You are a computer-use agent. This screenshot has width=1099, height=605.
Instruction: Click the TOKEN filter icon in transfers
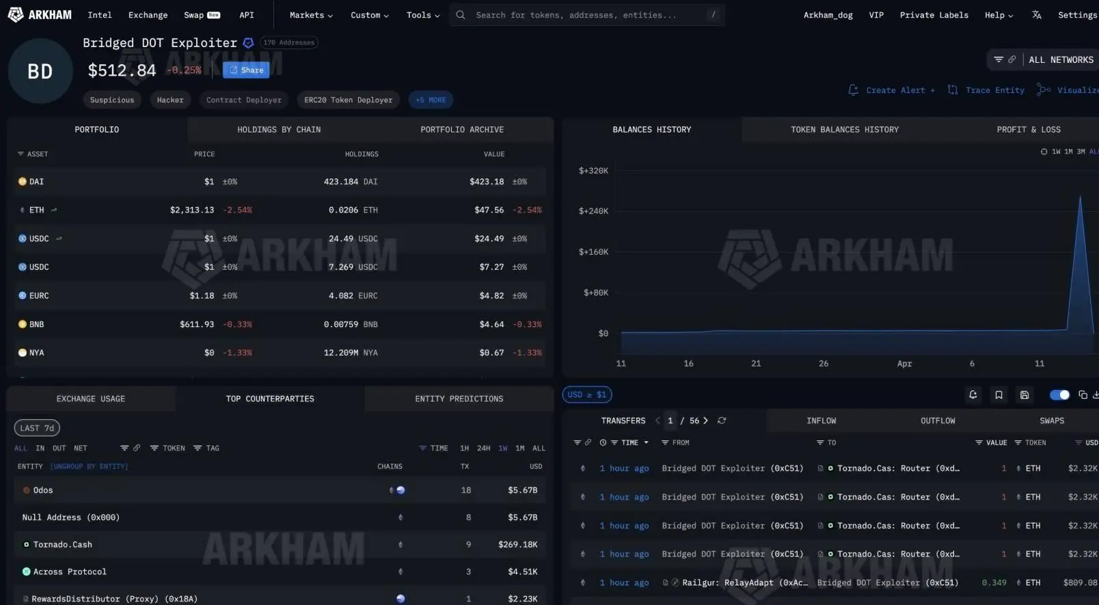coord(1018,442)
